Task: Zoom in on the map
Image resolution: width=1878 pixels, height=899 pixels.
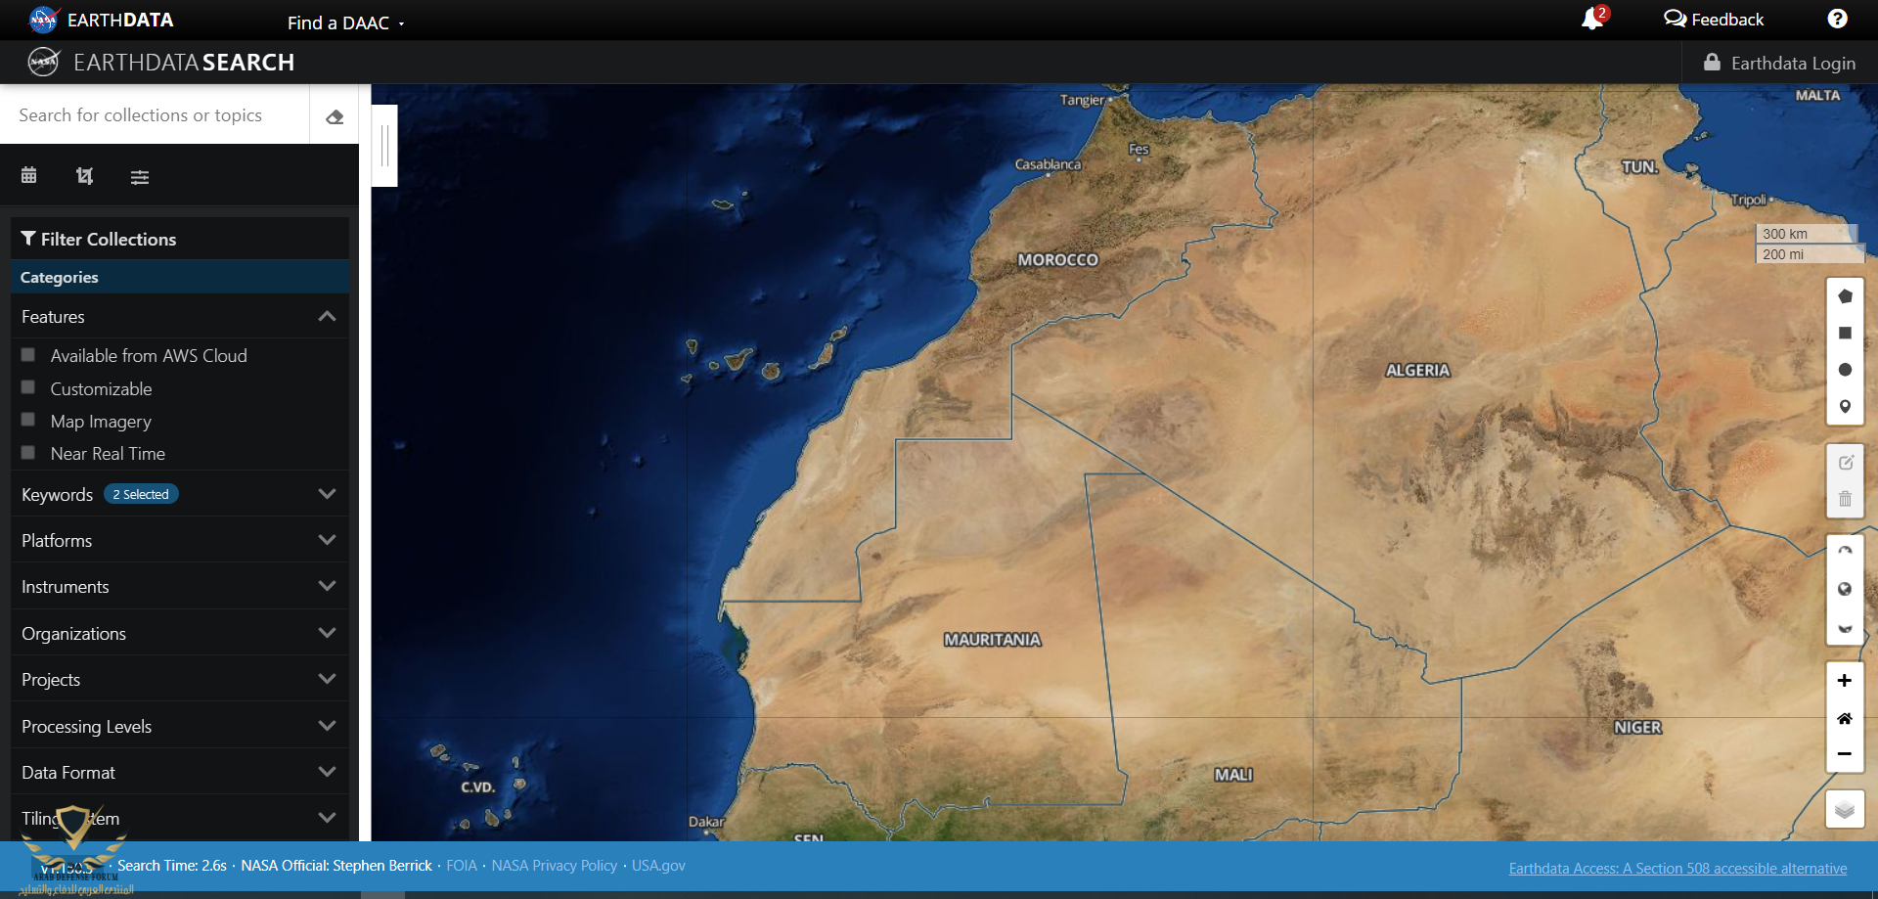Action: [x=1844, y=681]
